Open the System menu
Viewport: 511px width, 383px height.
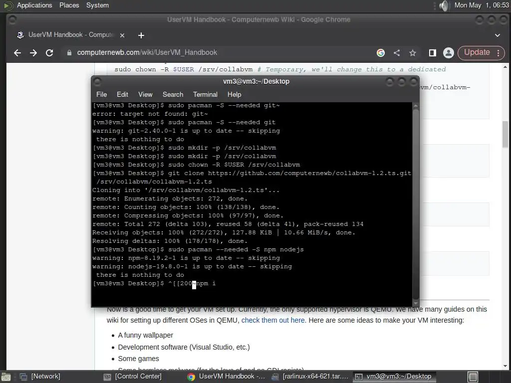[x=97, y=5]
